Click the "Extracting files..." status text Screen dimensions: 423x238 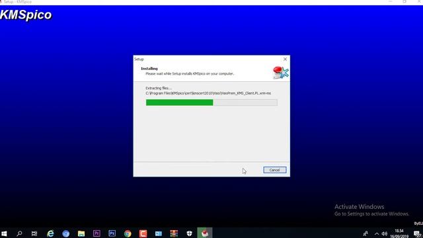[x=159, y=88]
